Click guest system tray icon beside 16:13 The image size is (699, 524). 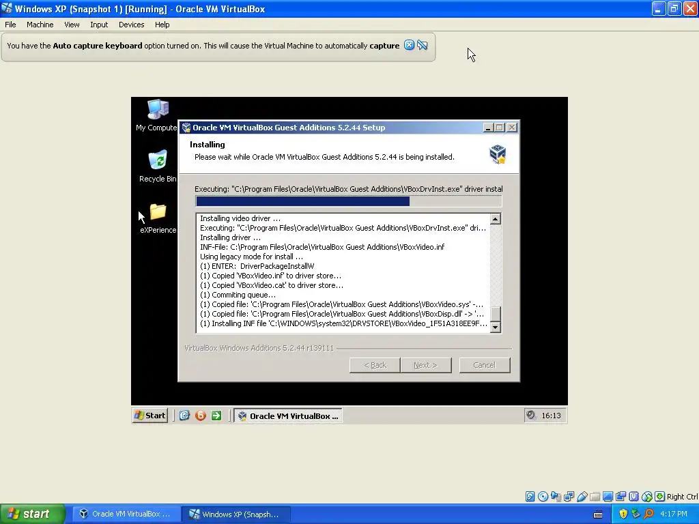pos(530,416)
